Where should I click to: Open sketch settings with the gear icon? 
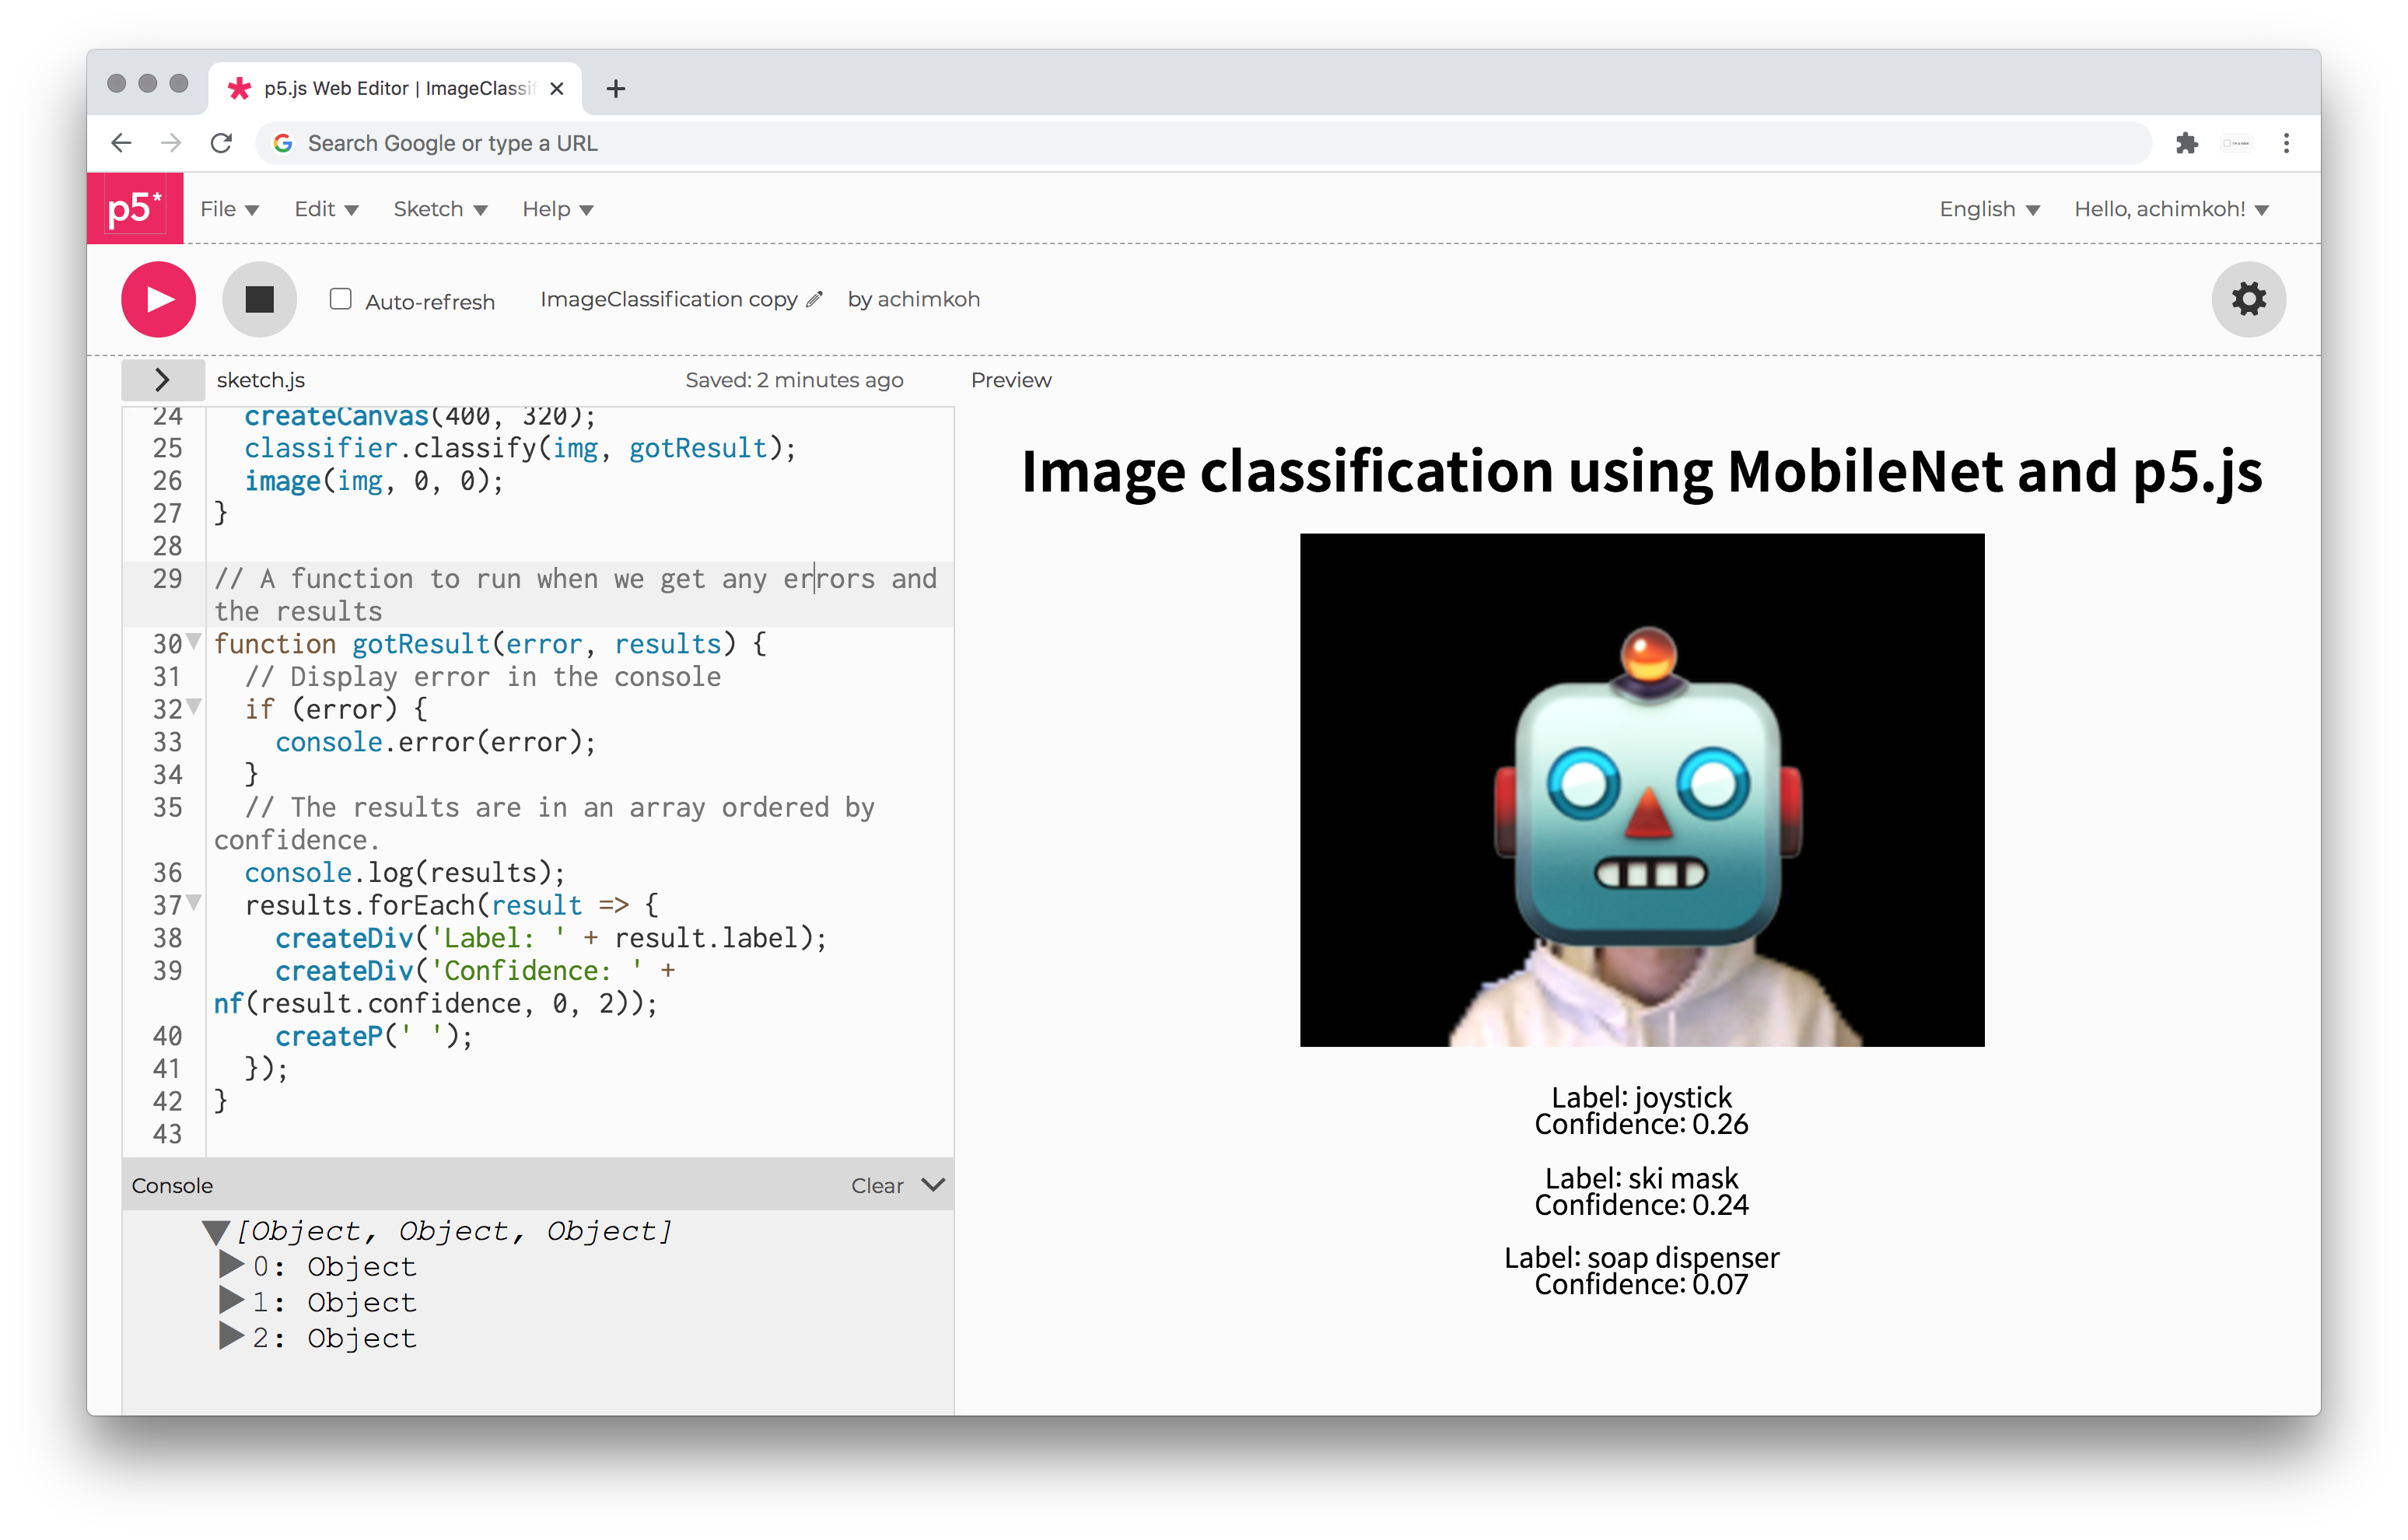[2249, 299]
